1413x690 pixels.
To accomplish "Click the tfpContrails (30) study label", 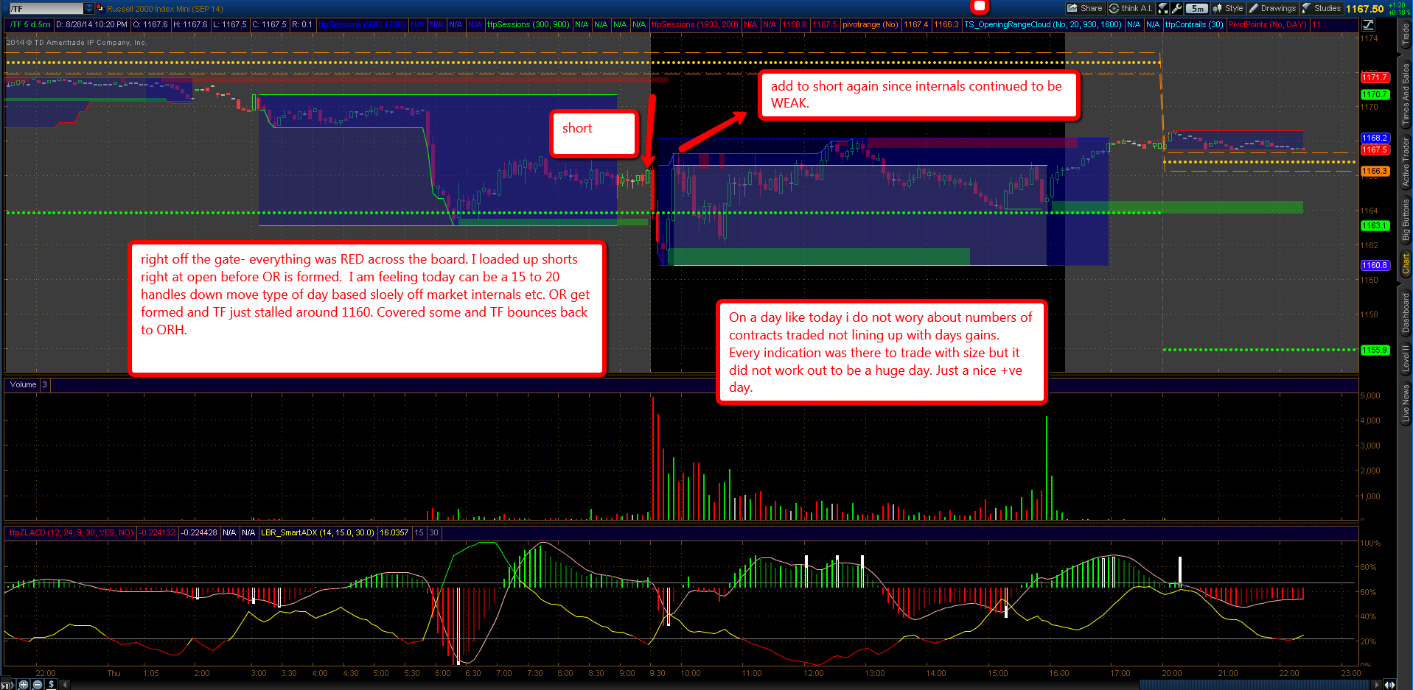I will pos(1194,24).
